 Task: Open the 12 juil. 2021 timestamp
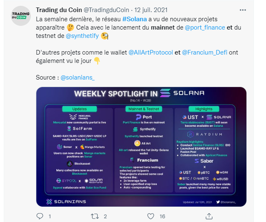coord(151,10)
